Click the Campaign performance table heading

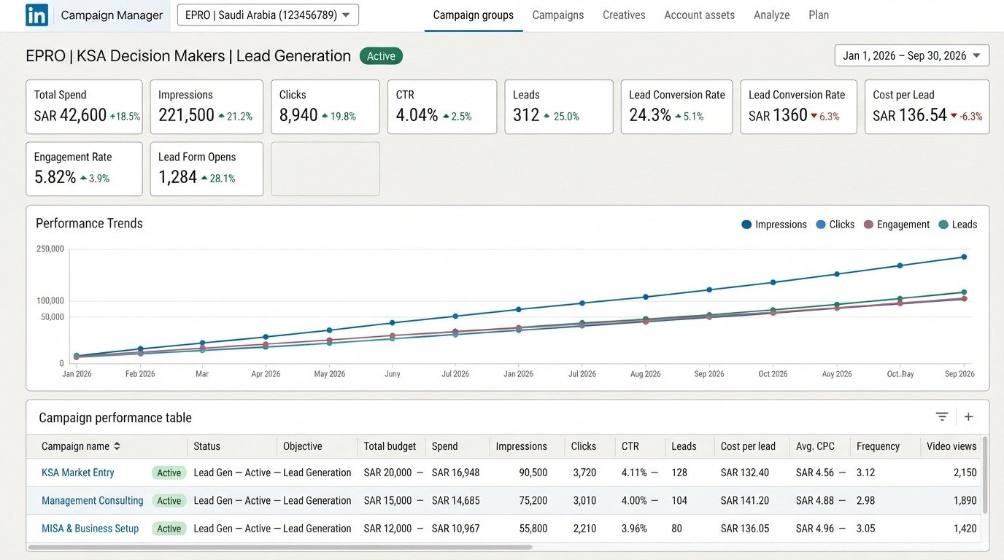point(115,418)
